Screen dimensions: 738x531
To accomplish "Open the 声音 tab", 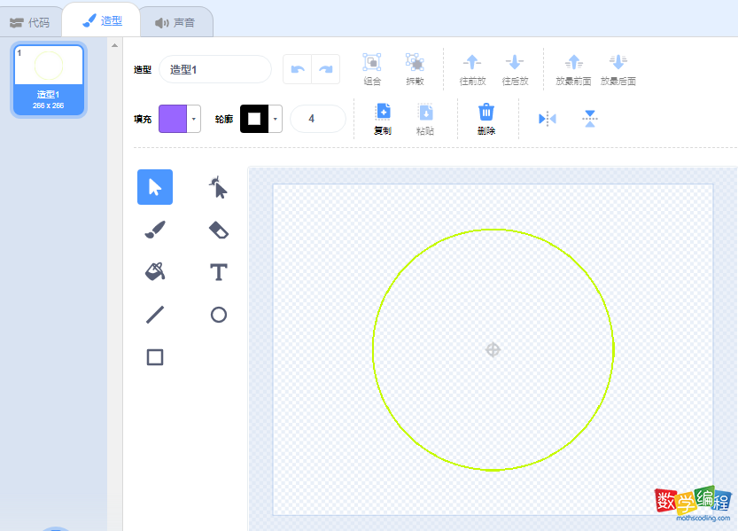I will [174, 22].
